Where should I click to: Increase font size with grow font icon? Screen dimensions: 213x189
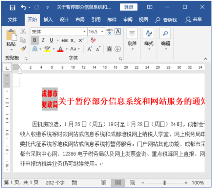[90, 49]
